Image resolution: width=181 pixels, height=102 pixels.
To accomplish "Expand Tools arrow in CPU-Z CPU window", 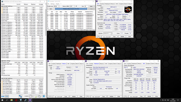I will [x=118, y=37].
